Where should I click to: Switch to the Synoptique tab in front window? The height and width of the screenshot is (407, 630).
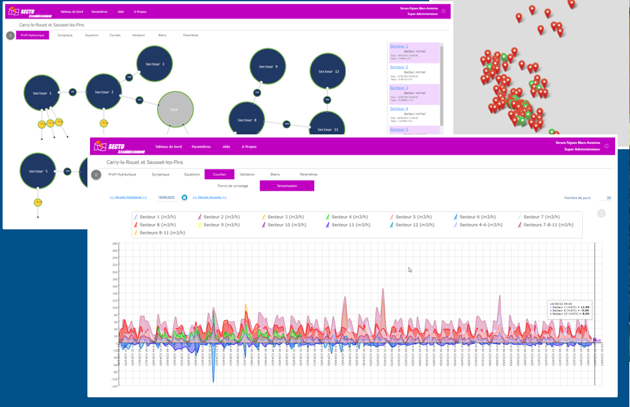click(x=161, y=174)
